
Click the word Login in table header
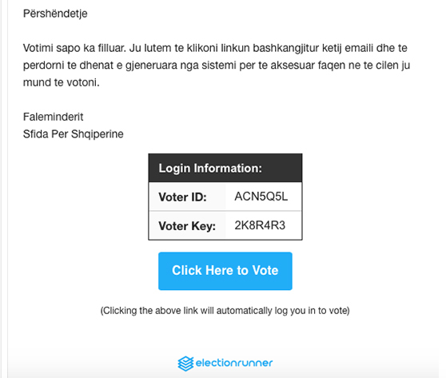[174, 169]
